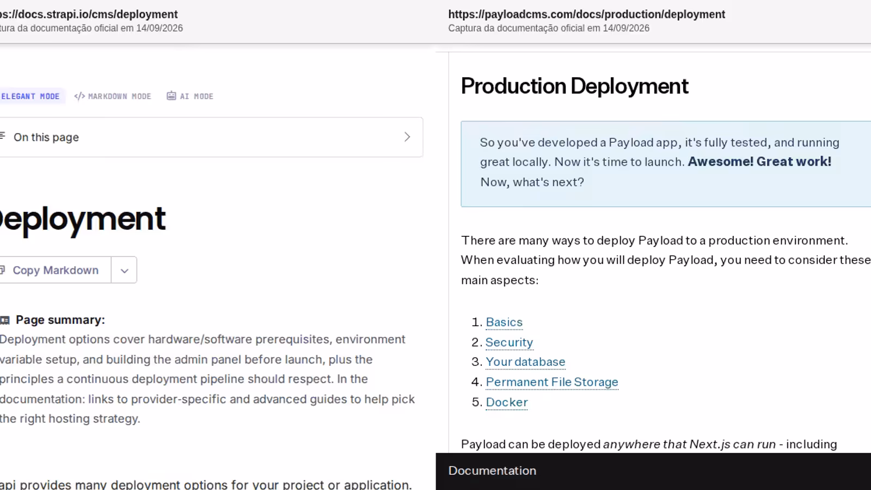Click the Production Deployment heading
This screenshot has width=871, height=490.
tap(575, 86)
